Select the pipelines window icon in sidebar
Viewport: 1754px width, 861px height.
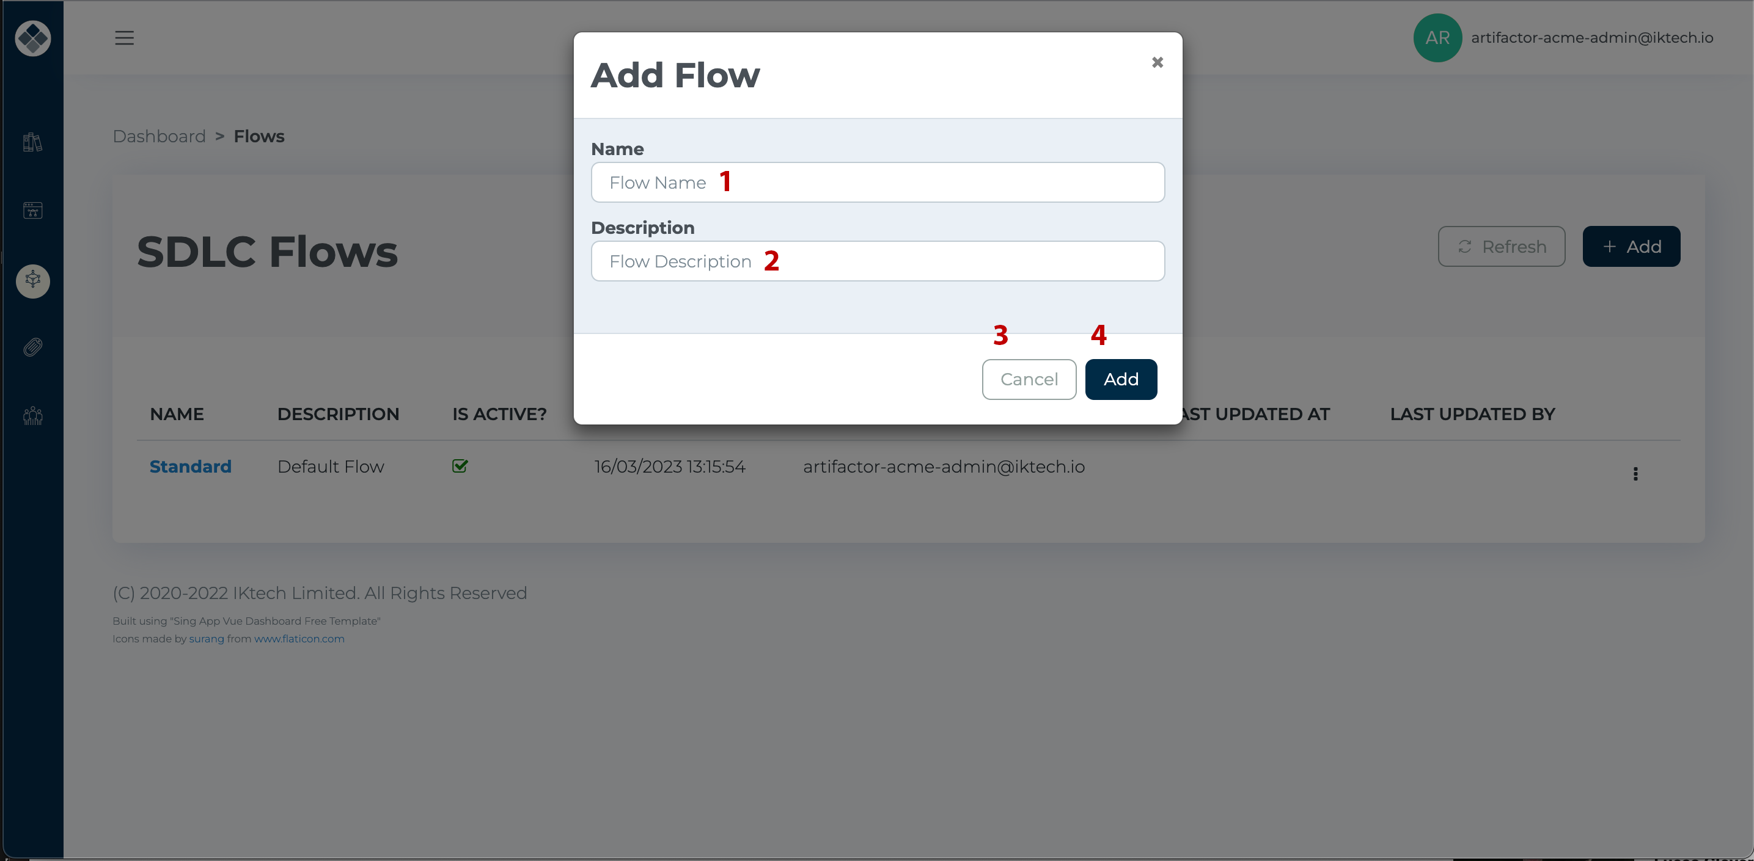(32, 210)
